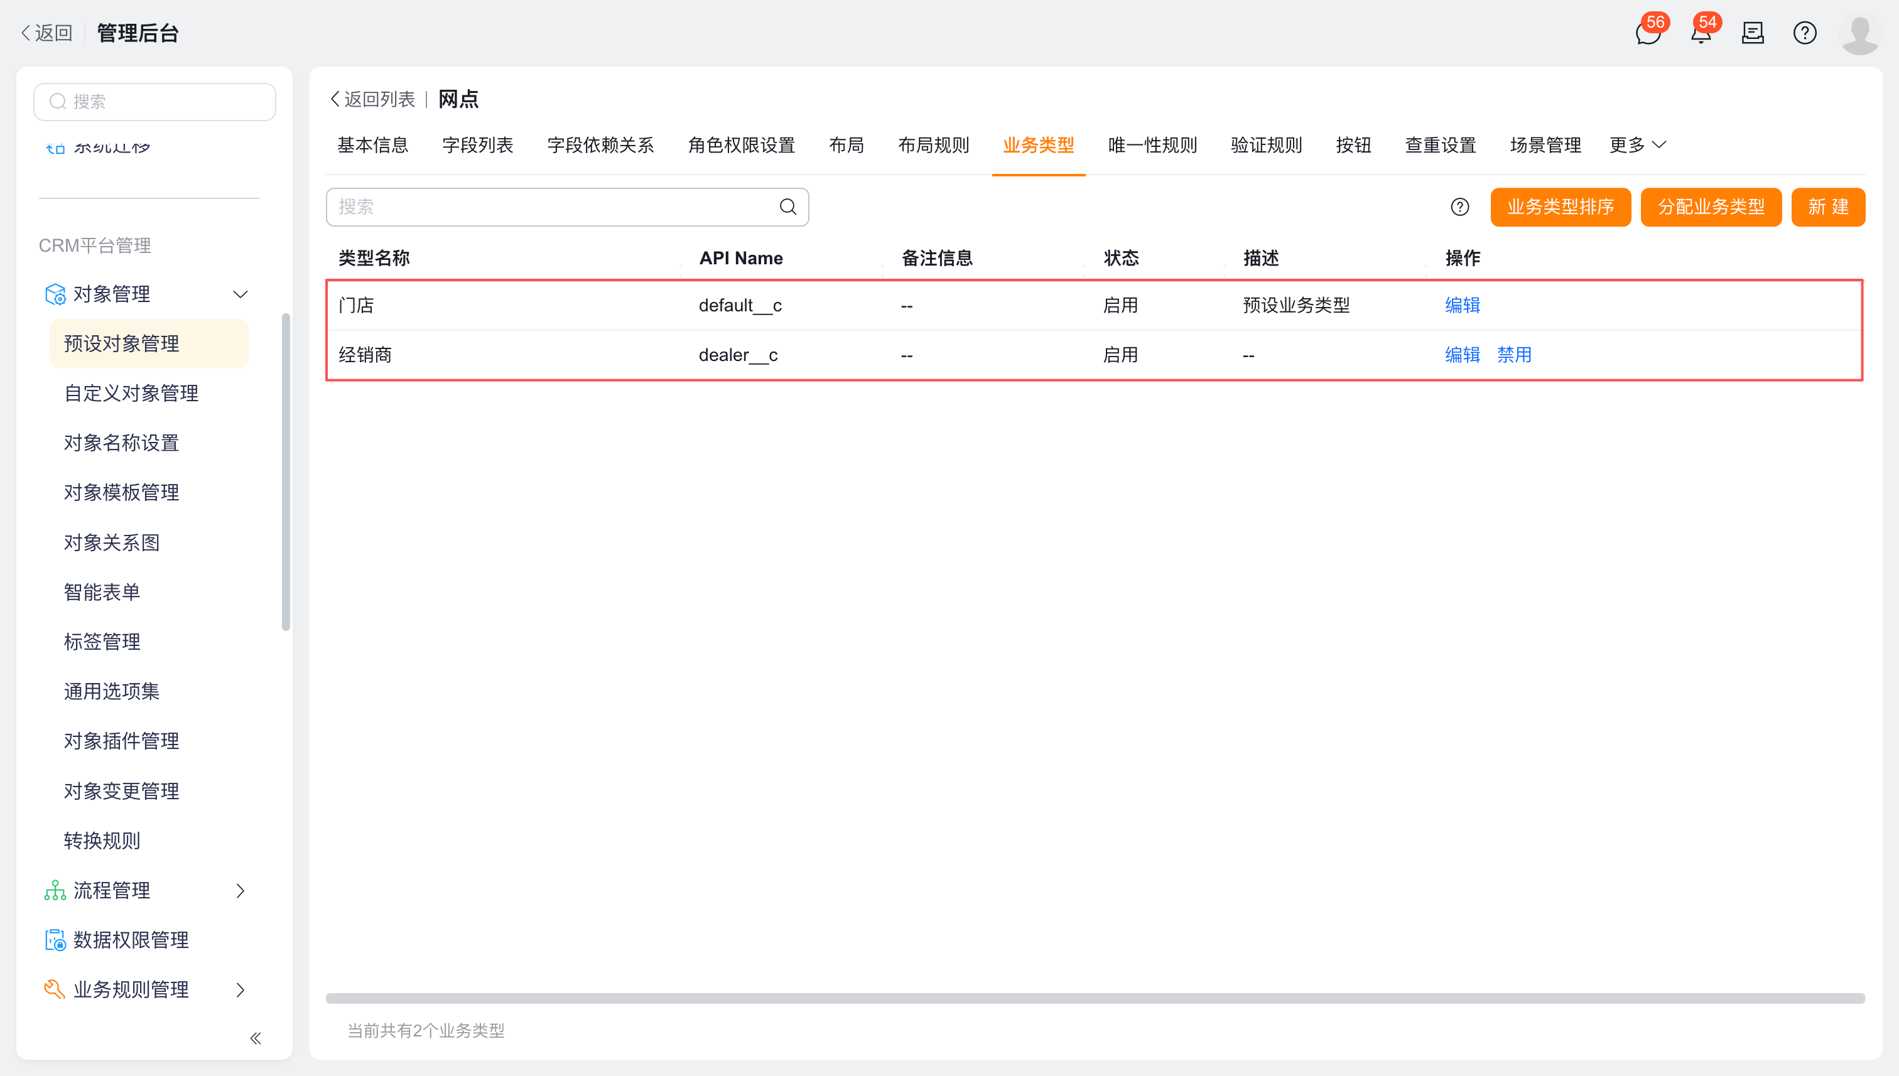Open 标签管理 in sidebar
The width and height of the screenshot is (1899, 1076).
pos(102,642)
